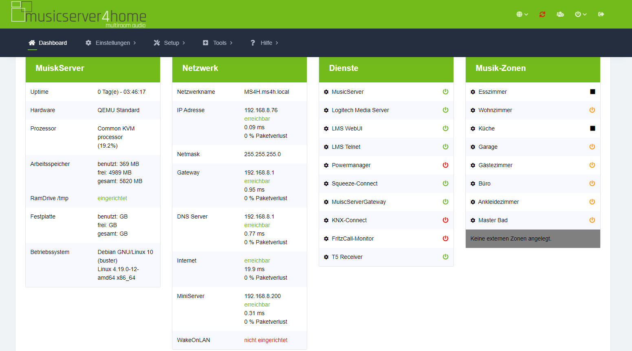Expand the Einstellungen menu
This screenshot has height=351, width=632.
click(111, 43)
